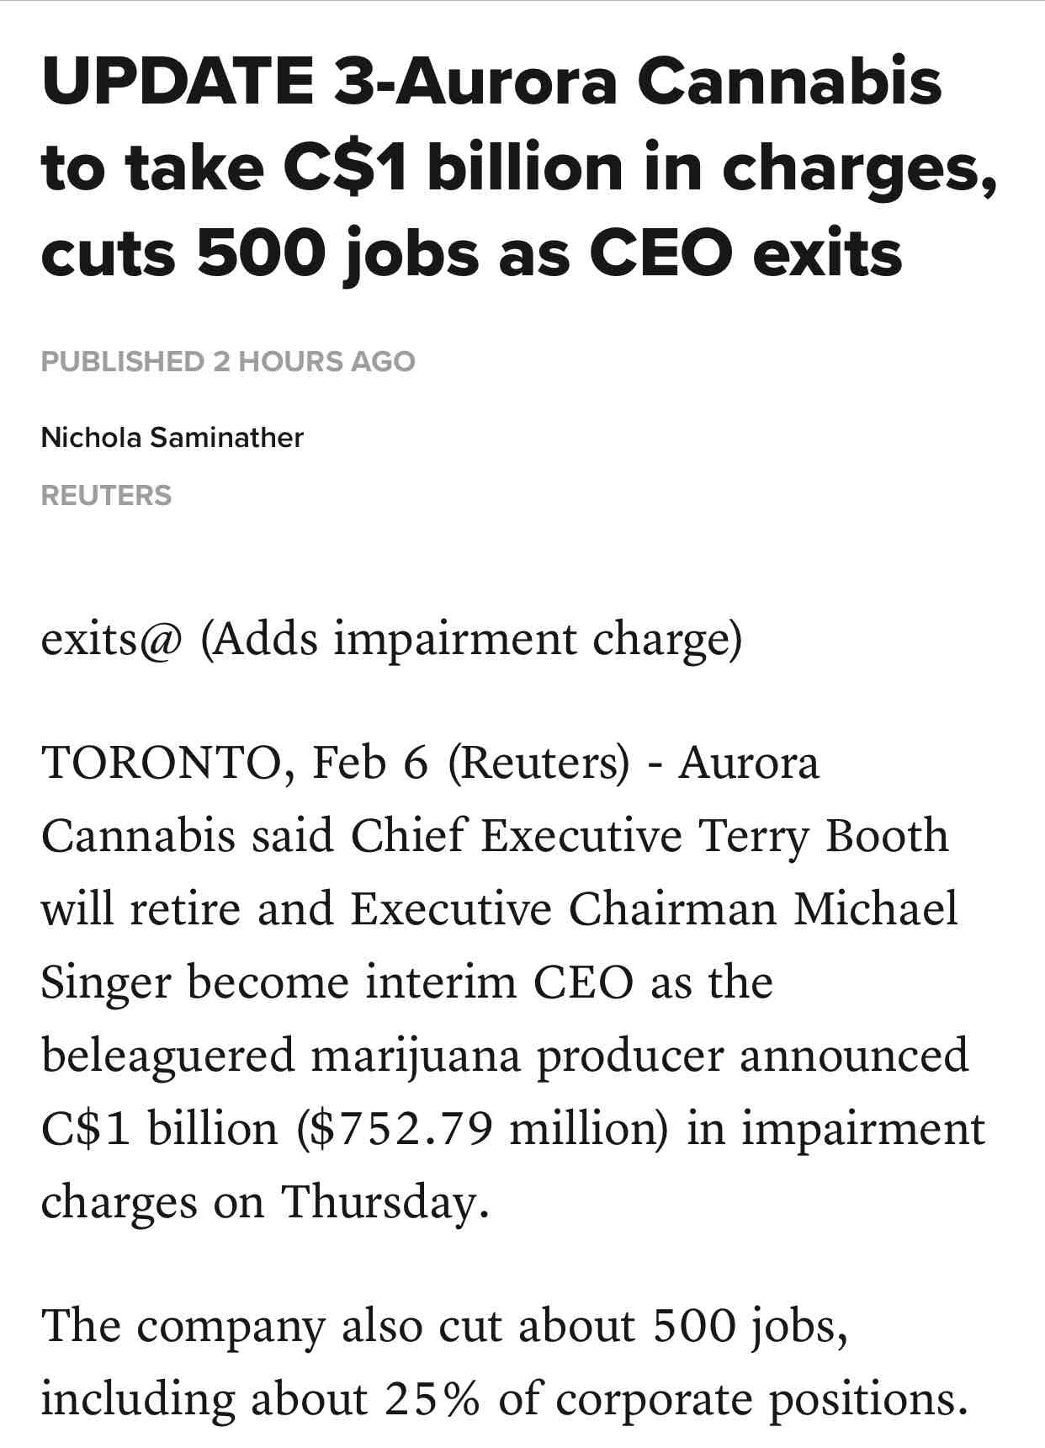The width and height of the screenshot is (1045, 1448).
Task: Click the '25%' figure in last paragraph
Action: 432,1398
